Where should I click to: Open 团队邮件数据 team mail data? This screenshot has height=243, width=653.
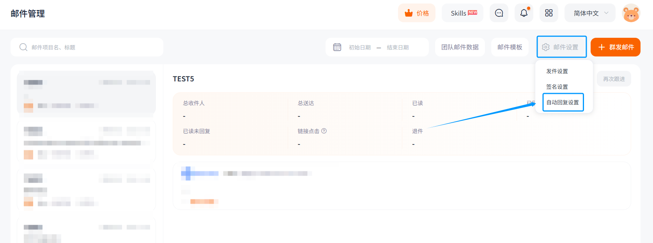click(460, 47)
